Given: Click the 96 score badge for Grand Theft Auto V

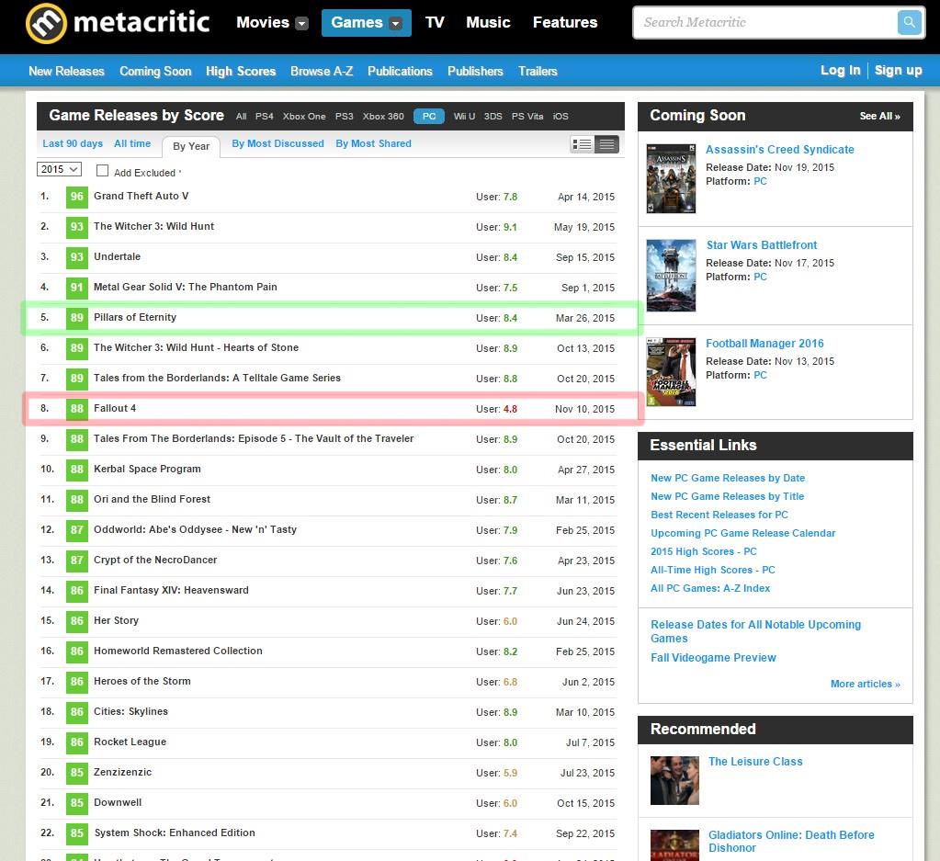Looking at the screenshot, I should 77,196.
